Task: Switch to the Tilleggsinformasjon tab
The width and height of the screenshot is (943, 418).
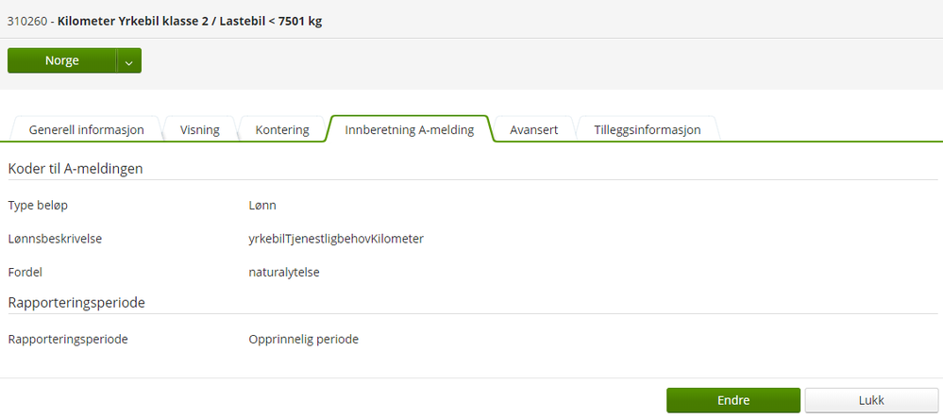Action: (x=647, y=129)
